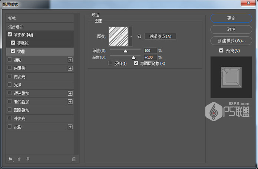
Task: Uncheck the 纹理 checkbox
Action: (13, 51)
